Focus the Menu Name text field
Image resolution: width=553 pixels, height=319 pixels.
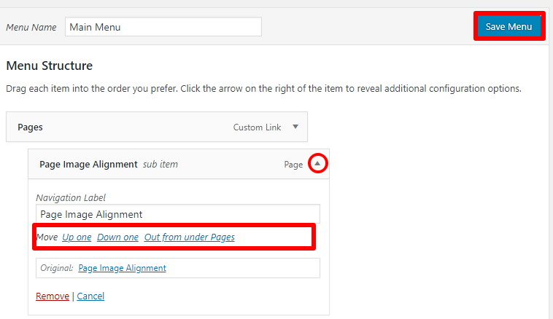pyautogui.click(x=163, y=27)
